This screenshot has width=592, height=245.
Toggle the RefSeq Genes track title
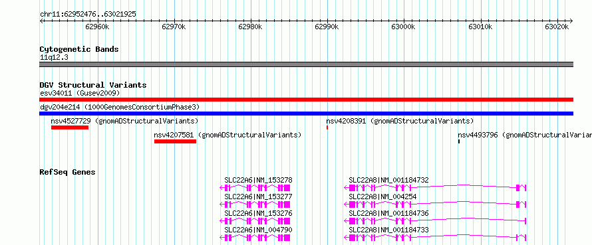(x=68, y=172)
